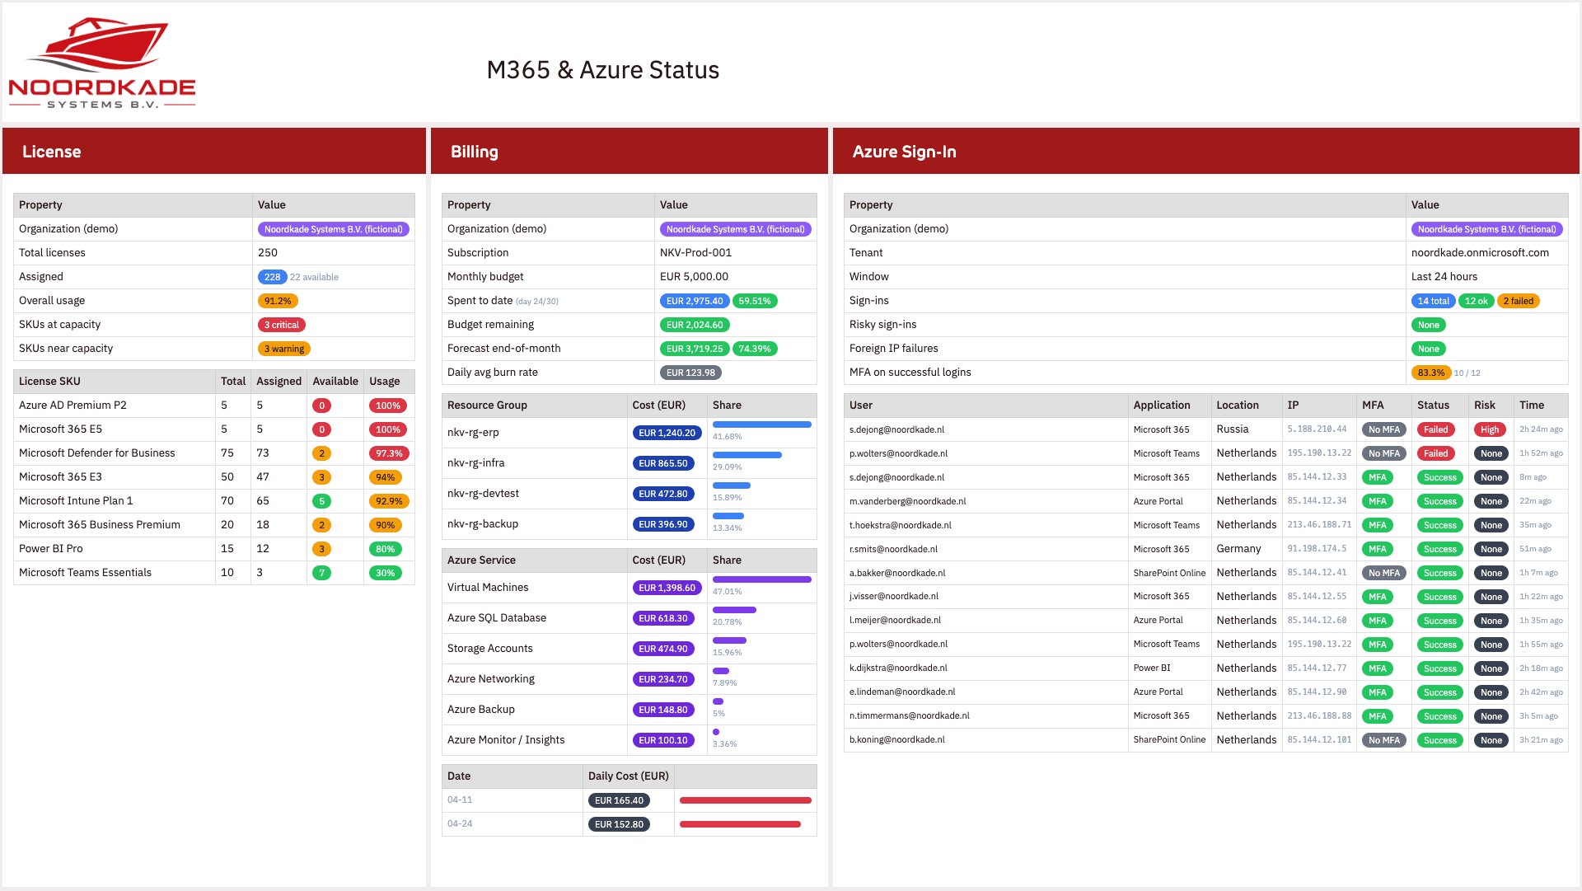
Task: Select the 'Azure Service' table header
Action: pos(482,560)
